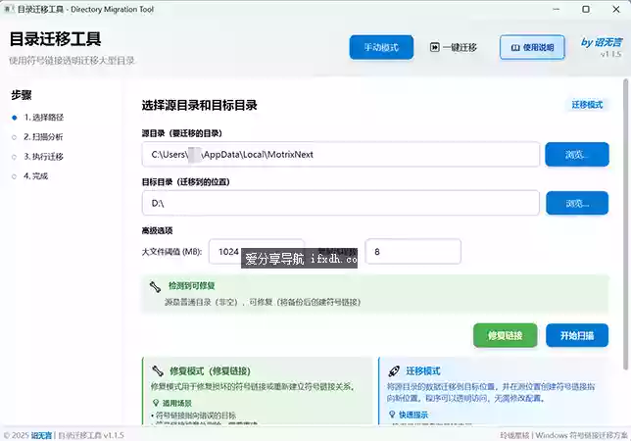Minimize the Directory Migration Tool window
The width and height of the screenshot is (631, 441).
557,9
